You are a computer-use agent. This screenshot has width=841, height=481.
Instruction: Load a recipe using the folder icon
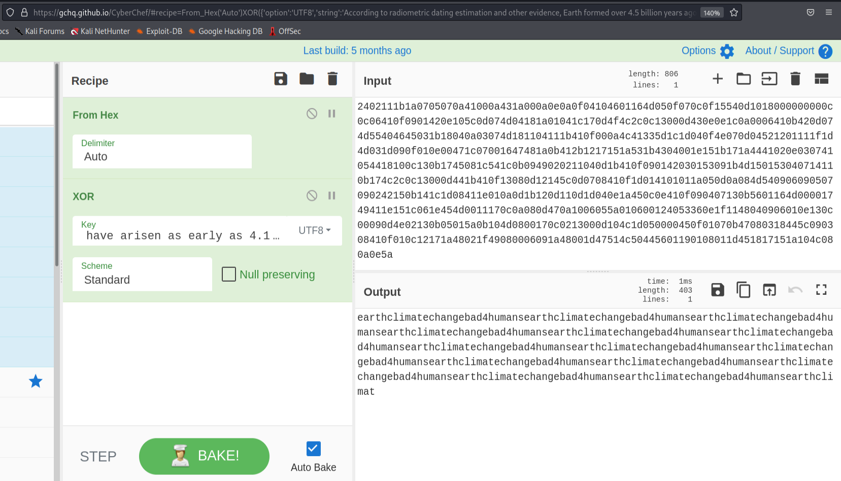tap(307, 79)
